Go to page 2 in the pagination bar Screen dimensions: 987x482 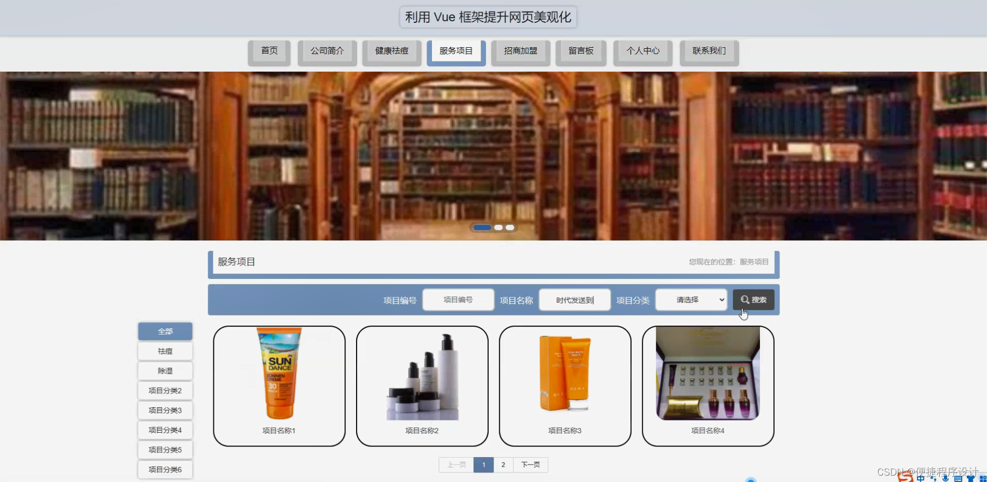click(503, 464)
